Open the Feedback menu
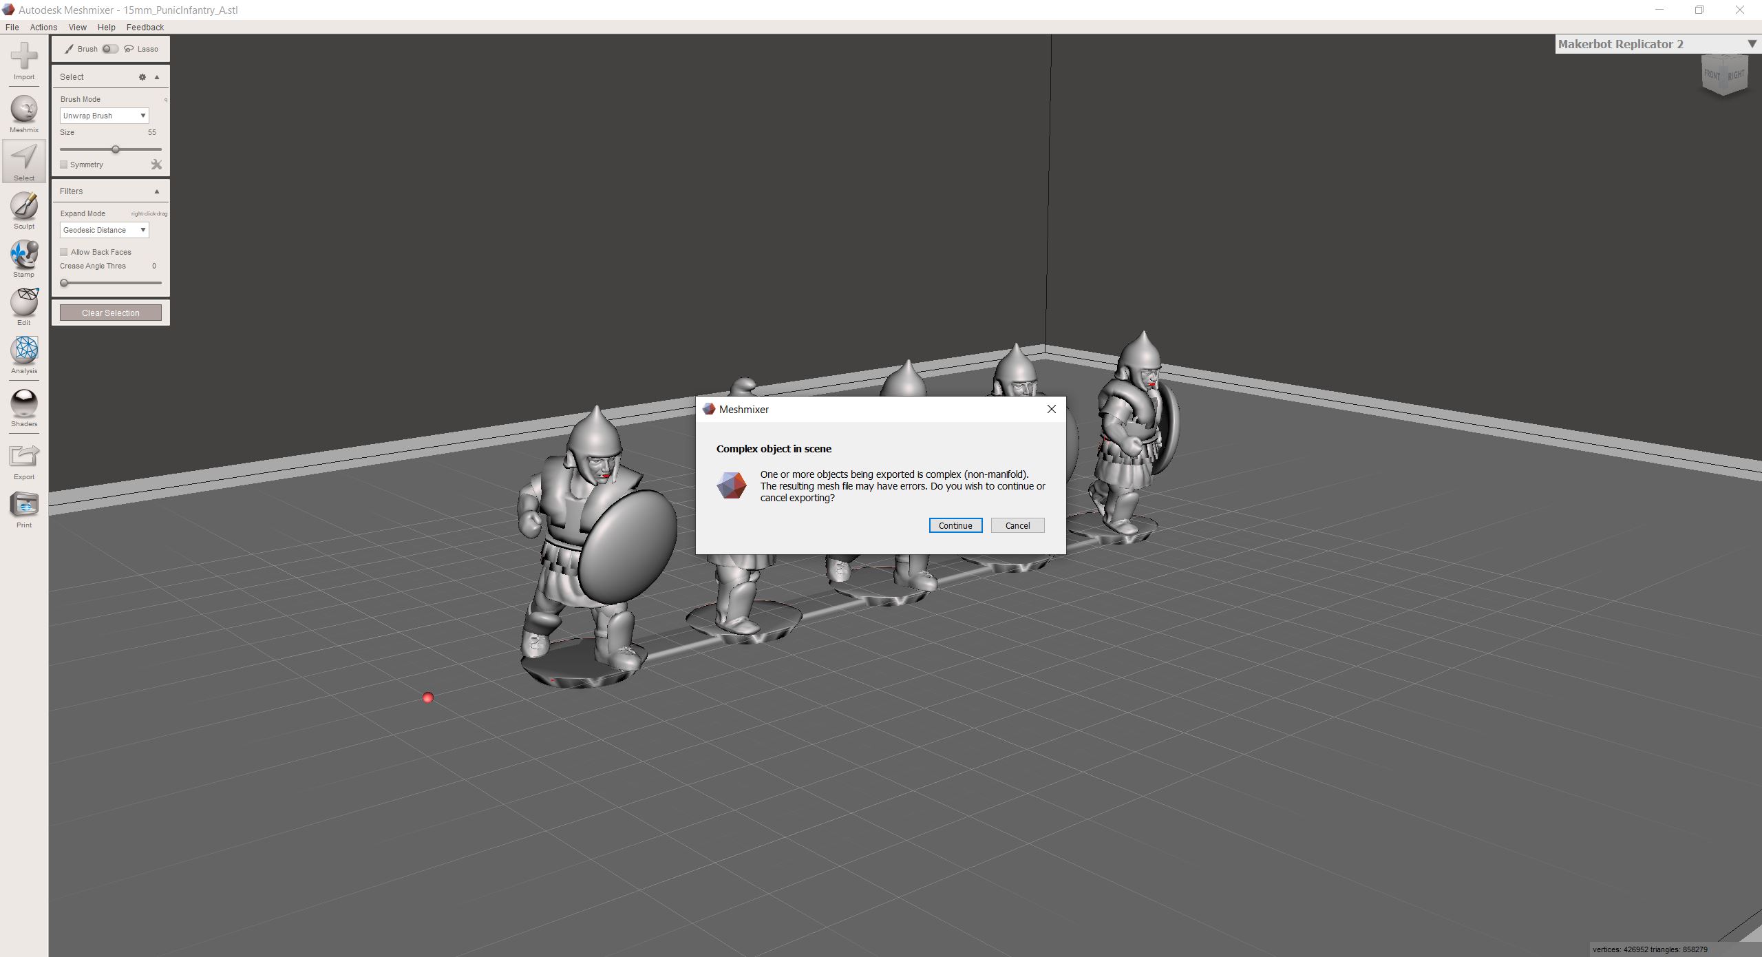 point(145,28)
